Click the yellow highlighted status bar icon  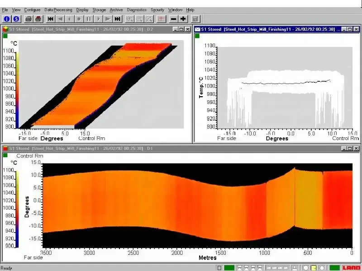(x=314, y=268)
